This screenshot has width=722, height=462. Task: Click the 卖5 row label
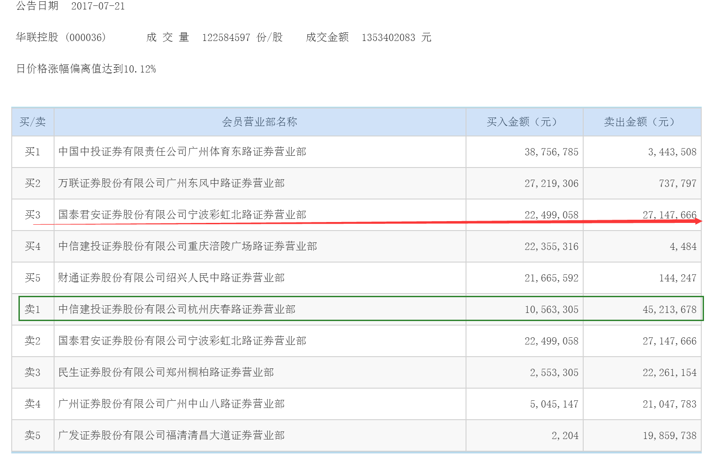point(32,435)
